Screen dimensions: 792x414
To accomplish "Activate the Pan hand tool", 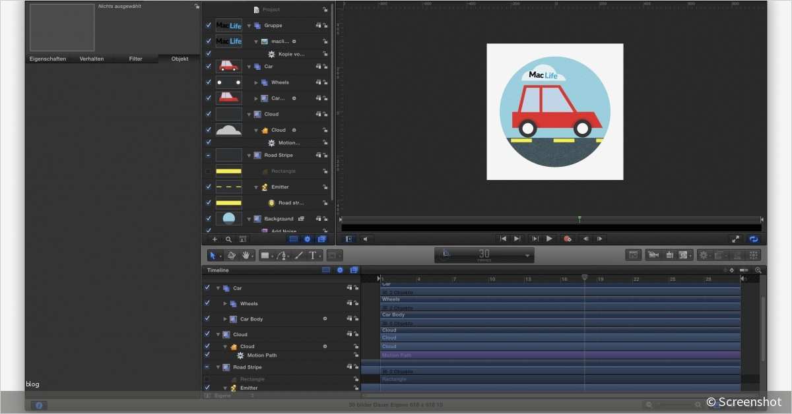I will pyautogui.click(x=245, y=255).
